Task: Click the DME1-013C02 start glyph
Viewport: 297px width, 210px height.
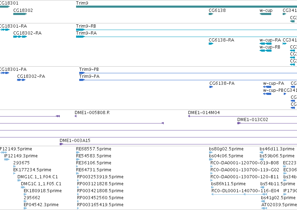Action: point(239,123)
